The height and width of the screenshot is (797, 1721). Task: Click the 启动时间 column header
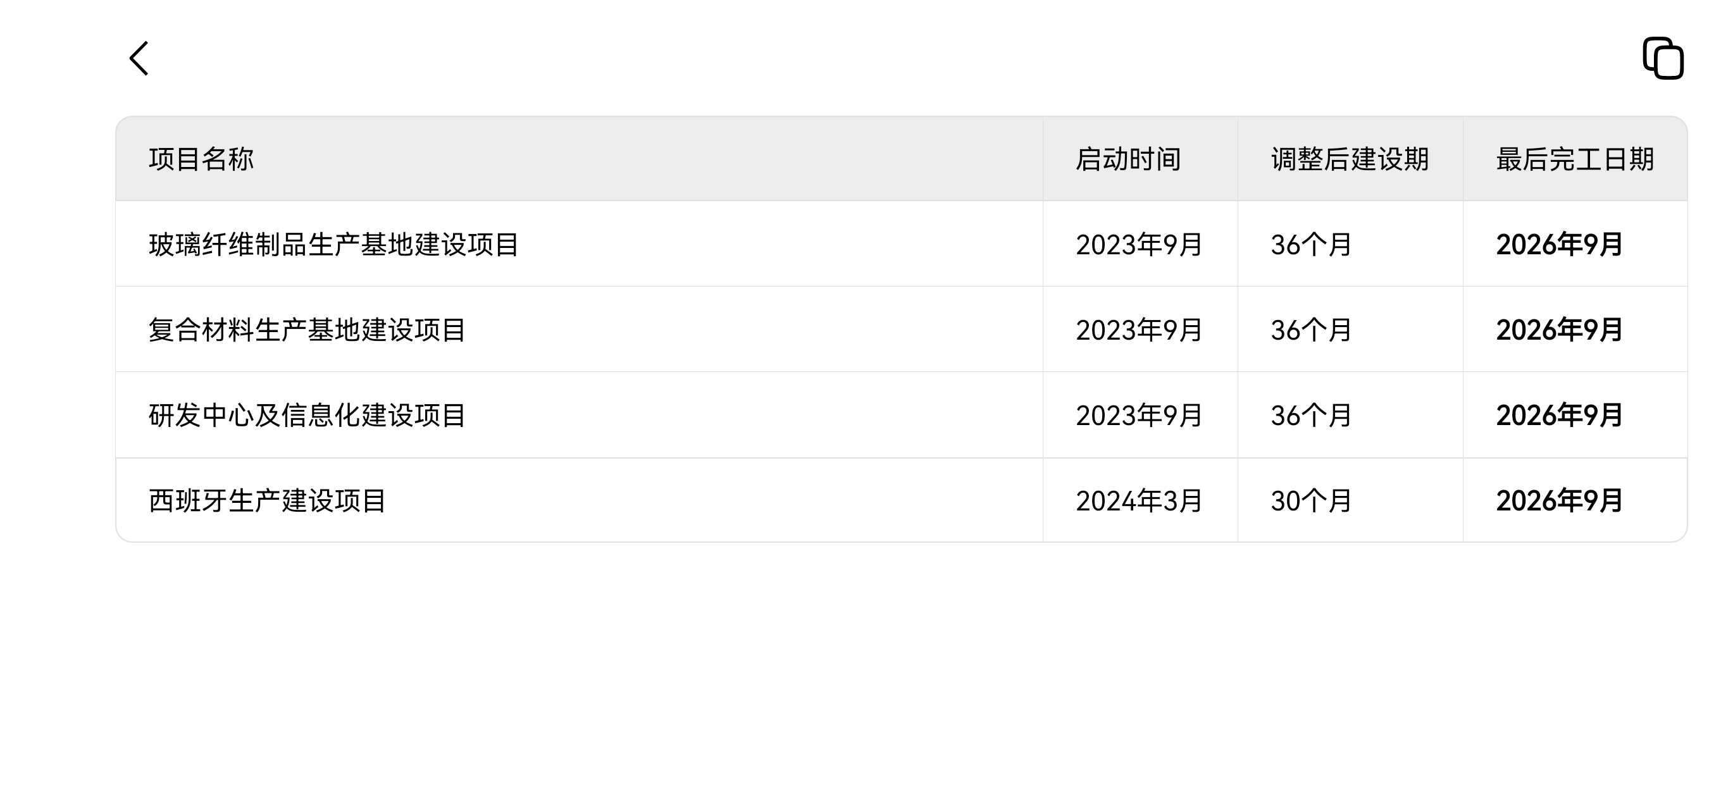1128,159
